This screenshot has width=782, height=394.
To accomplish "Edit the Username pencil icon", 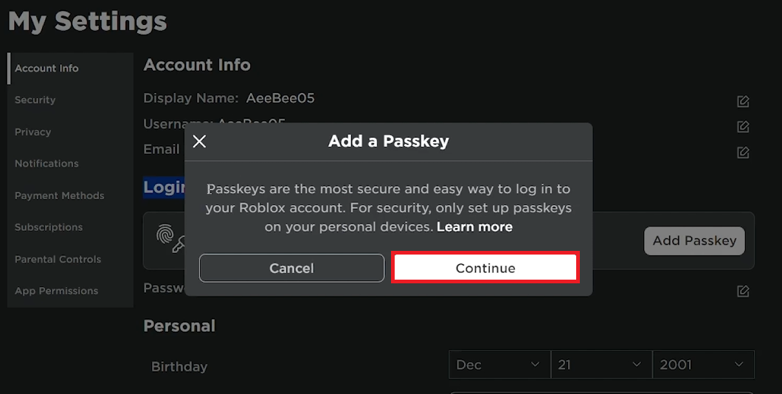I will (x=743, y=127).
